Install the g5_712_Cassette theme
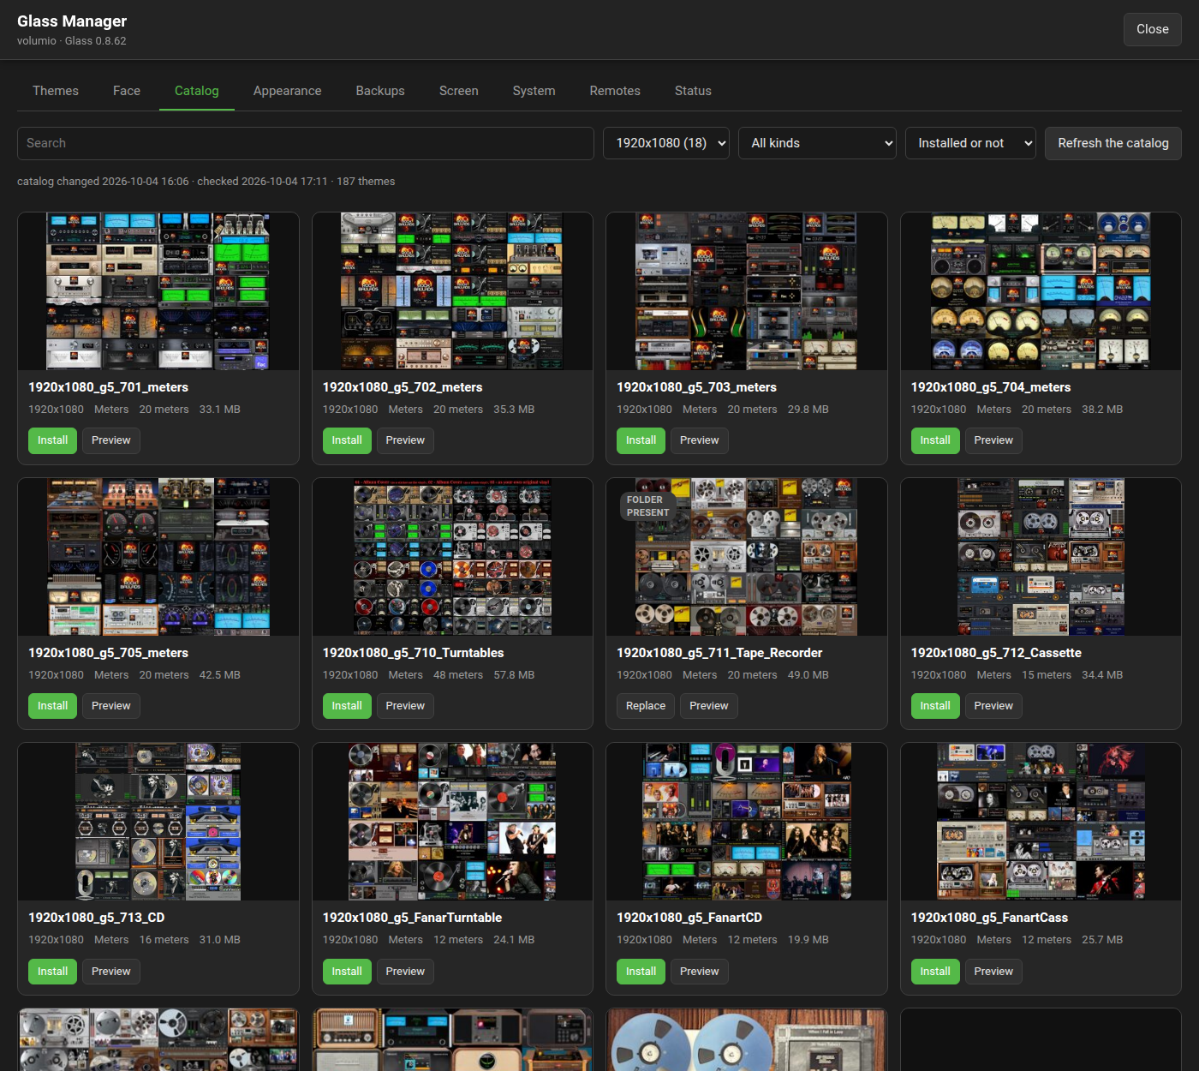This screenshot has height=1071, width=1199. pos(935,706)
